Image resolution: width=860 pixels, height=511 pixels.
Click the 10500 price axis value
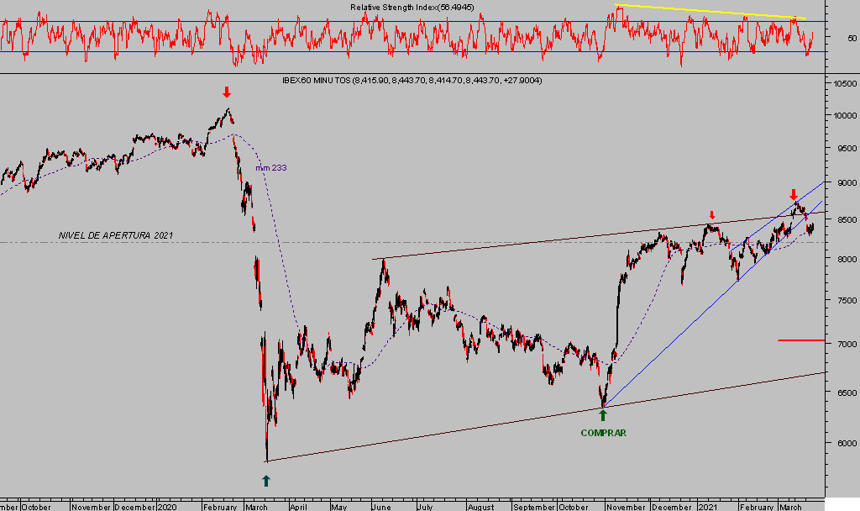pos(845,84)
